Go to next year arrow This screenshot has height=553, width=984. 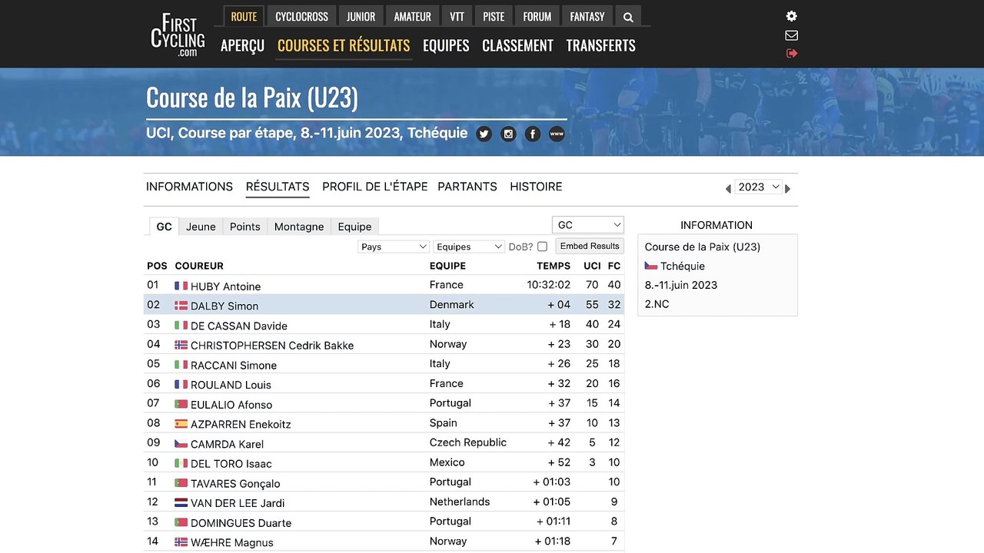[787, 188]
